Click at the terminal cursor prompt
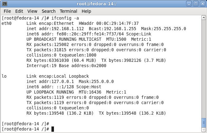The image size is (207, 133). (x=53, y=129)
